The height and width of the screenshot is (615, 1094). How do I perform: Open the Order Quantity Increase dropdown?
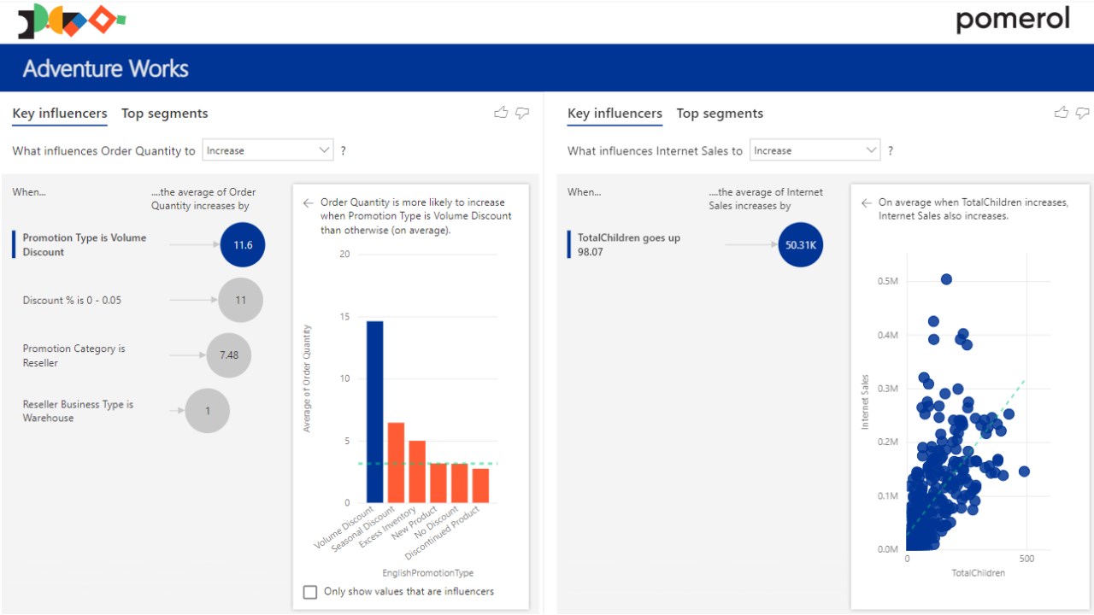click(x=268, y=150)
